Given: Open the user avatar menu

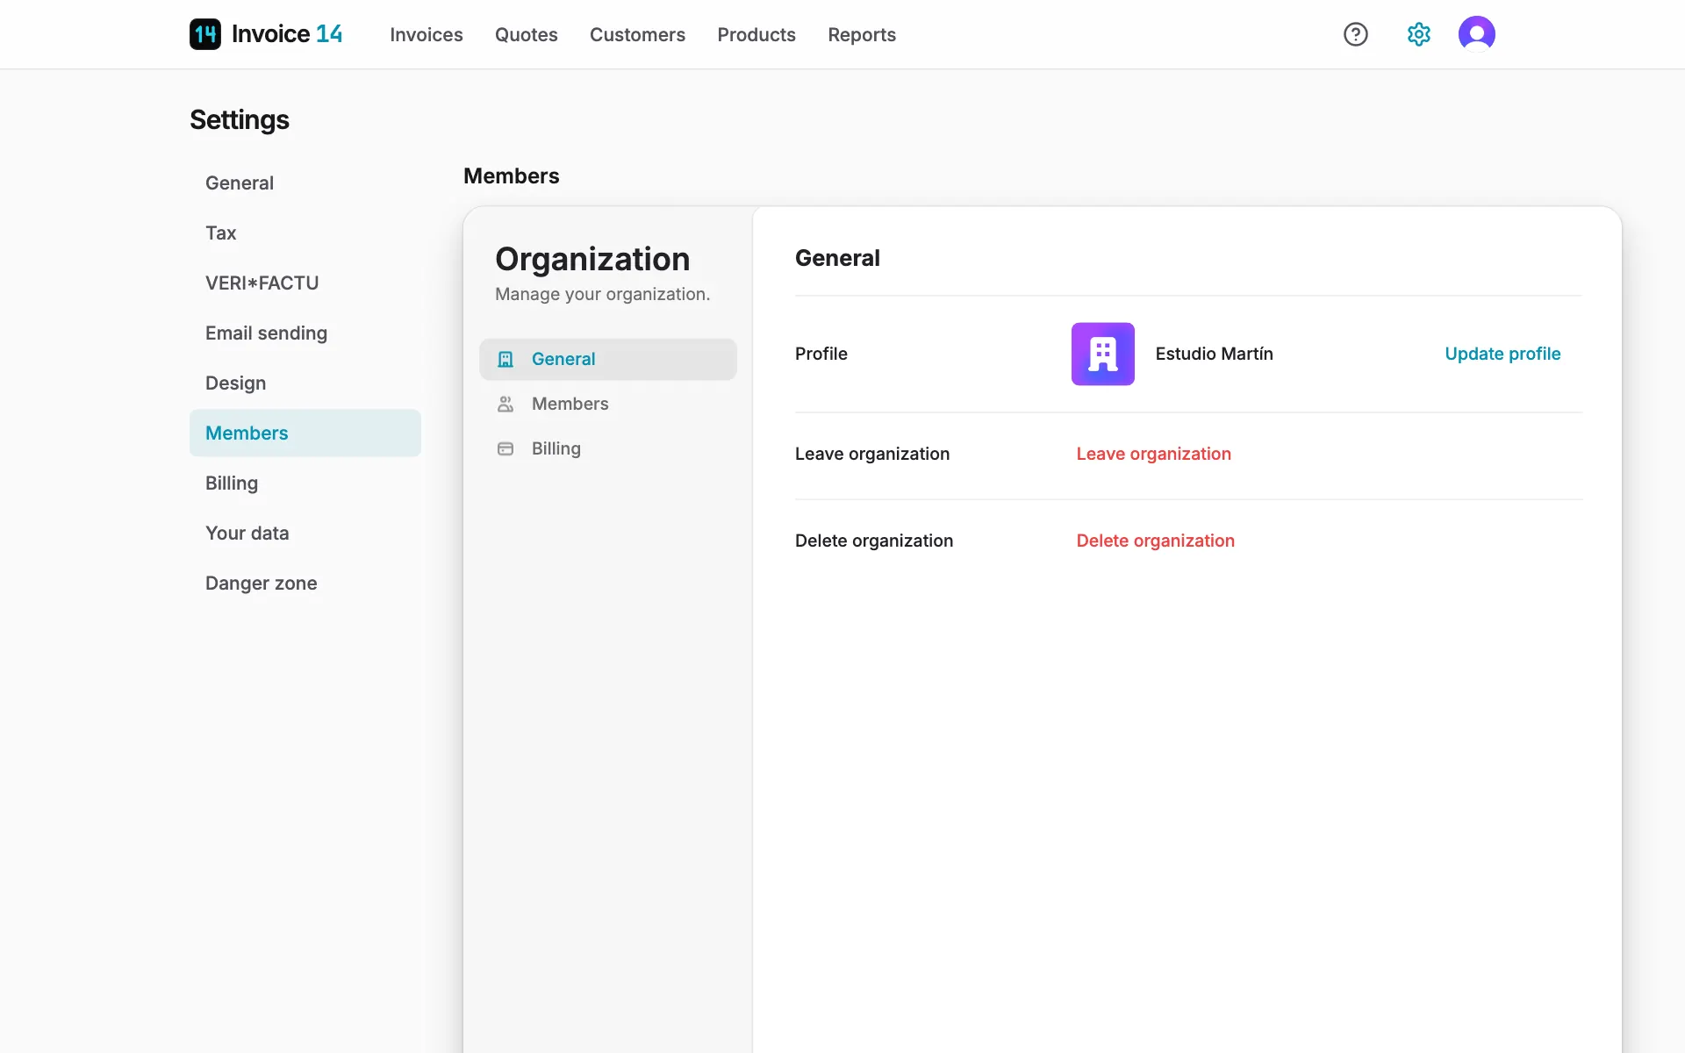Looking at the screenshot, I should 1477,34.
